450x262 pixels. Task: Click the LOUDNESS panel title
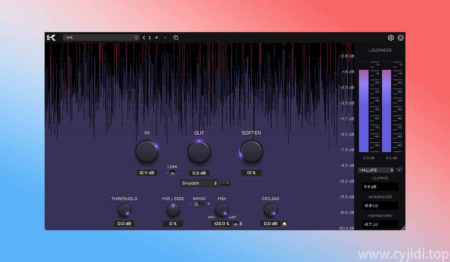(380, 50)
